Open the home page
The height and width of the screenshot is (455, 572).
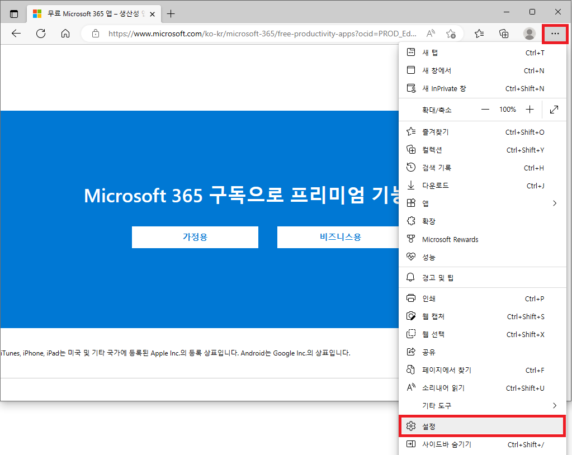(65, 34)
